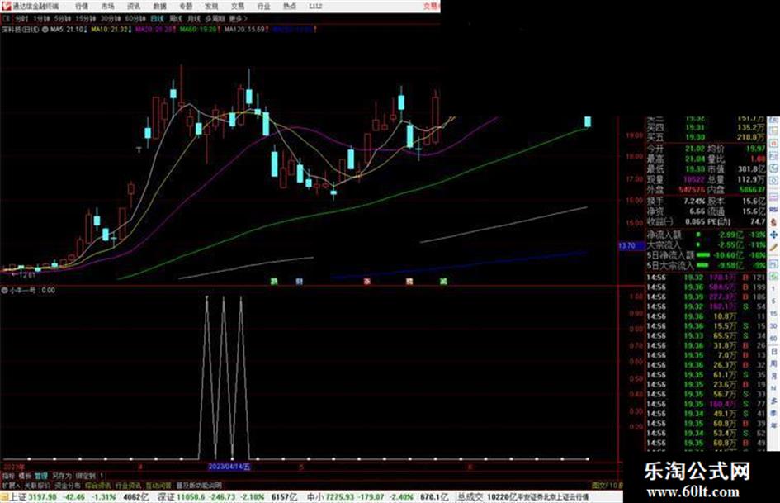
Task: Click the small icon before 分时 tab
Action: point(6,18)
